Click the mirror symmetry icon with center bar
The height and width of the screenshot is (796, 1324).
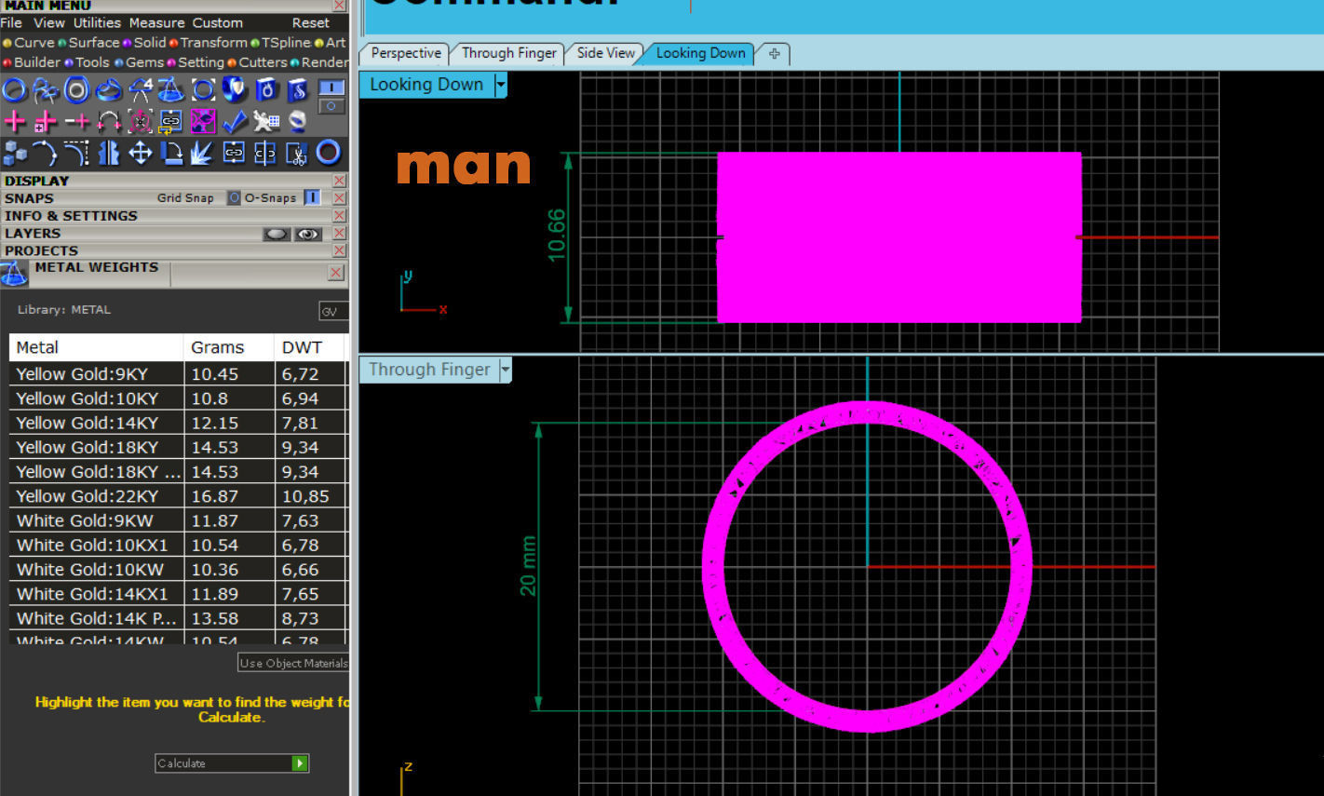coord(108,153)
